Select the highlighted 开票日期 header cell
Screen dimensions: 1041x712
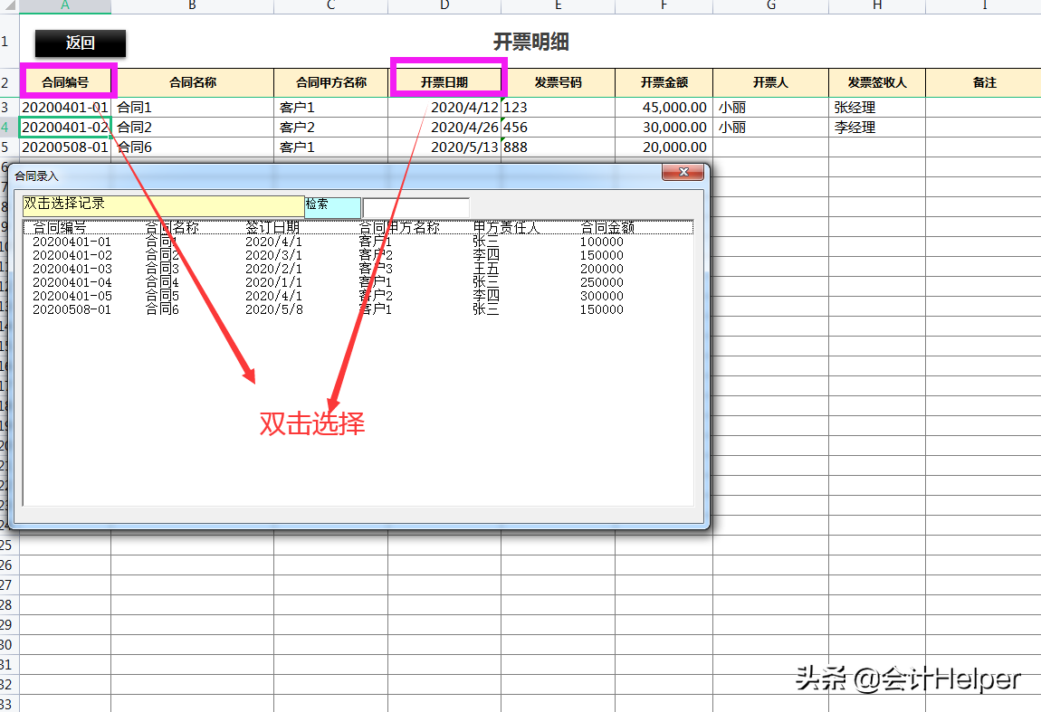point(449,82)
